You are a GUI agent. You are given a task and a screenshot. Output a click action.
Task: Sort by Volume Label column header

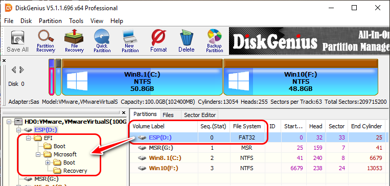click(164, 126)
